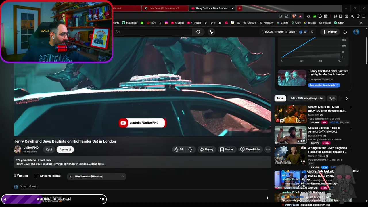Click the Amazon bookmark icon

[x=232, y=23]
